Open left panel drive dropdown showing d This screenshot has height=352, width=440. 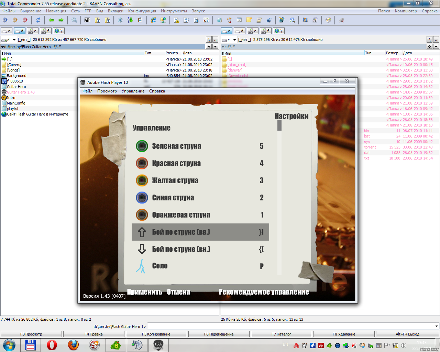point(9,40)
